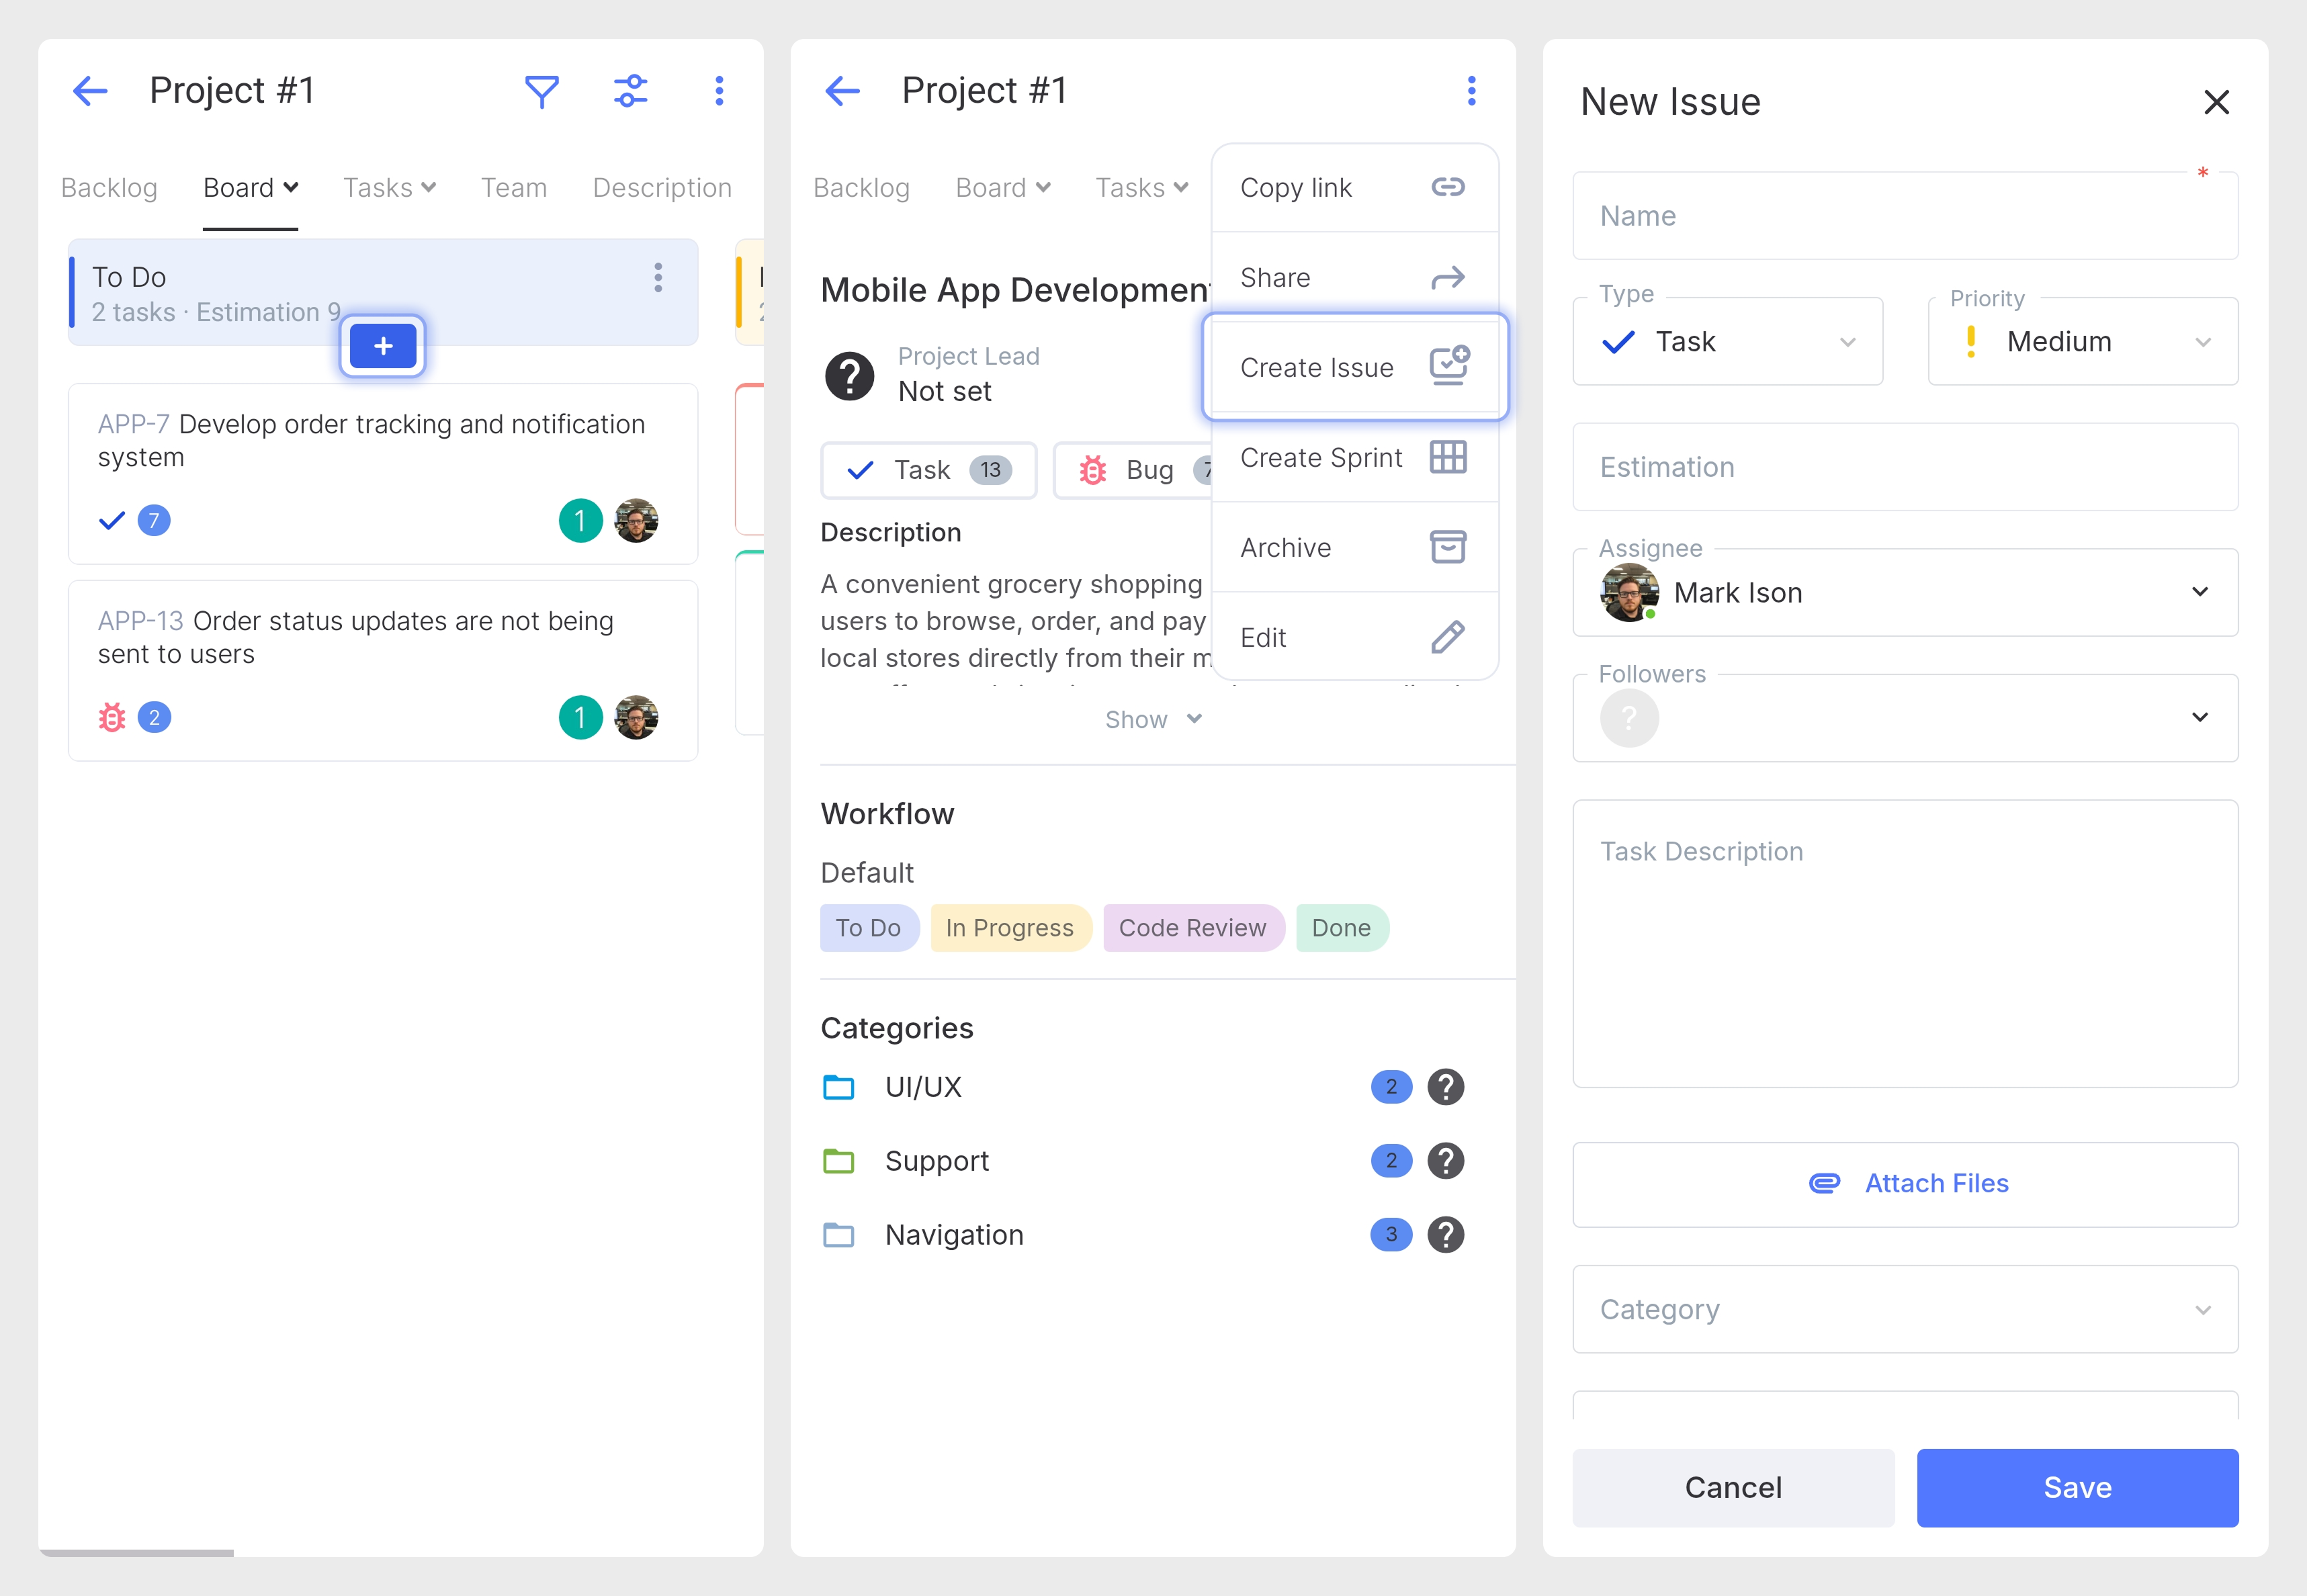This screenshot has width=2307, height=1596.
Task: Click the Copy link chain icon
Action: click(x=1447, y=187)
